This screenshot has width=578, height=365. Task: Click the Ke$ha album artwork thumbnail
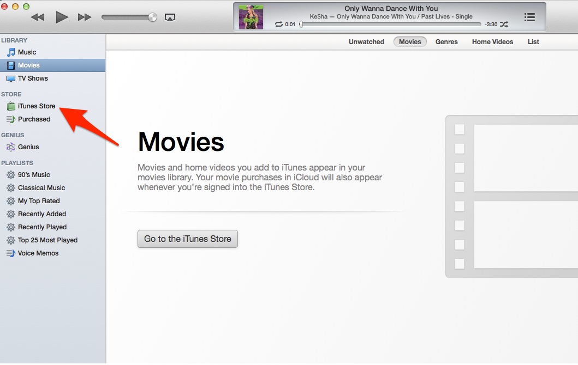pos(251,17)
